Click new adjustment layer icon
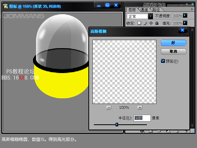This screenshot has width=197, height=148. [x=168, y=131]
